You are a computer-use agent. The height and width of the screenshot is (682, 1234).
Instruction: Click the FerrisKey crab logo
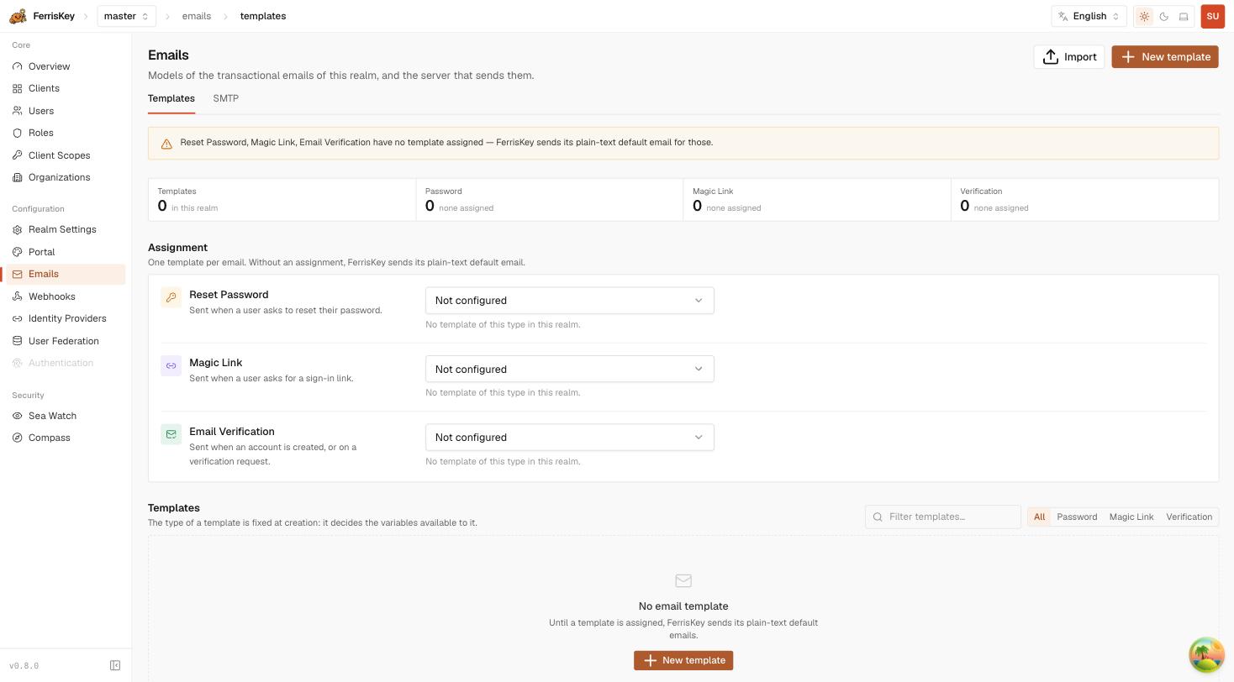tap(18, 16)
